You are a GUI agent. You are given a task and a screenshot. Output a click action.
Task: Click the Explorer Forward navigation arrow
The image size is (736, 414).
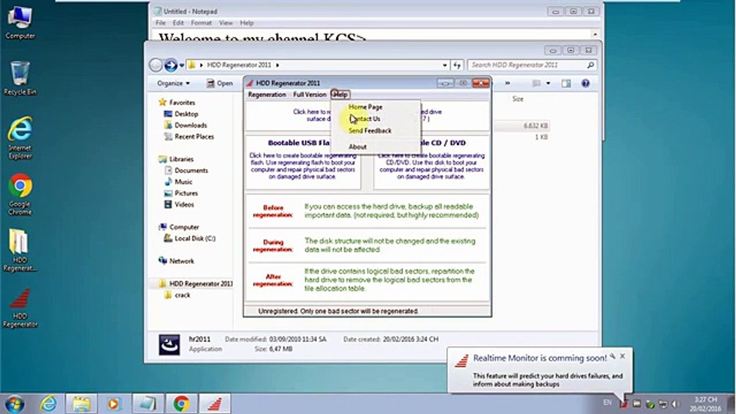point(171,65)
